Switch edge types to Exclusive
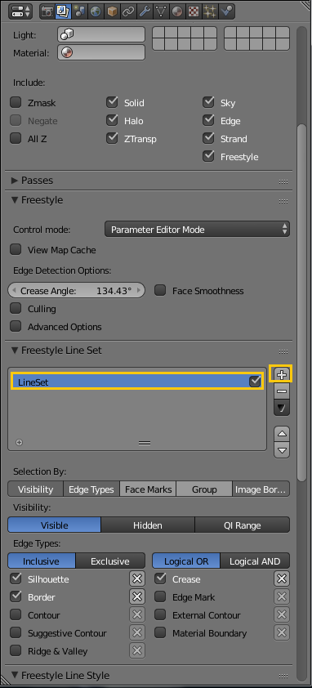The image size is (312, 688). coord(110,561)
